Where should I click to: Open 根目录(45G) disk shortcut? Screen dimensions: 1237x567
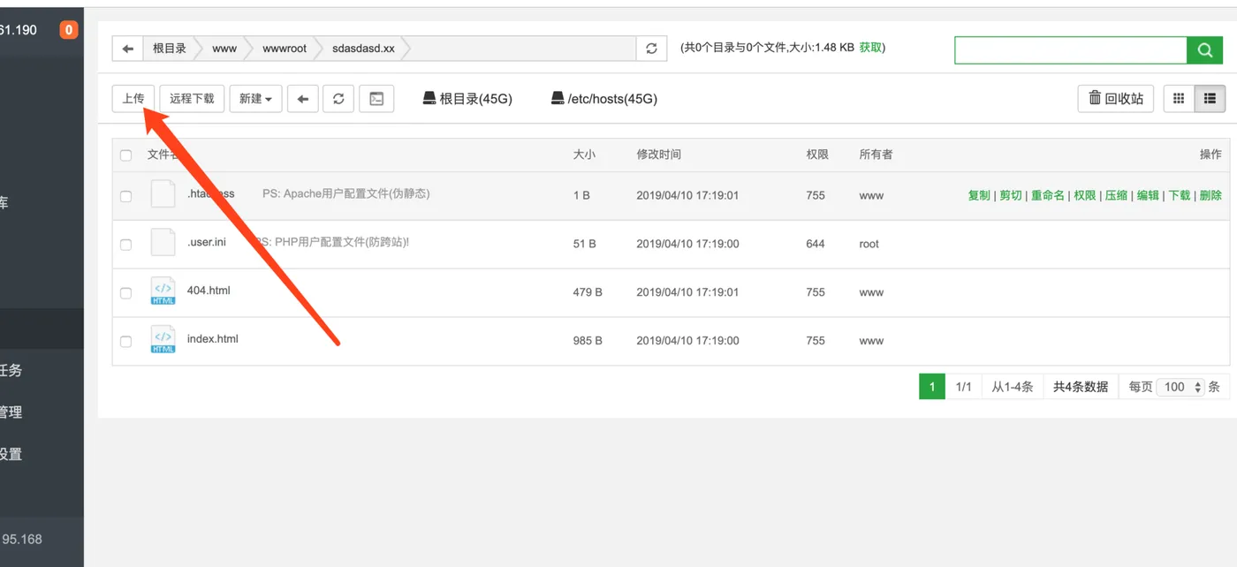point(467,99)
